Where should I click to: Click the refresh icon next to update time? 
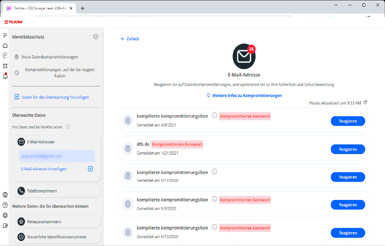[x=365, y=102]
